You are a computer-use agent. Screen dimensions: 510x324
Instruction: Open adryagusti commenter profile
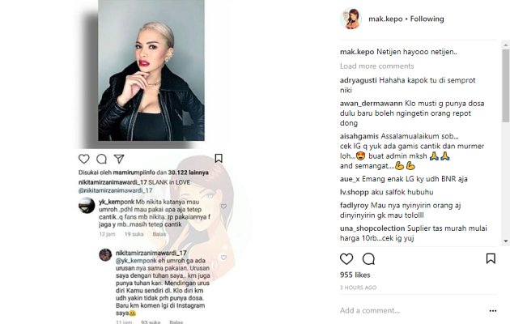pyautogui.click(x=358, y=80)
